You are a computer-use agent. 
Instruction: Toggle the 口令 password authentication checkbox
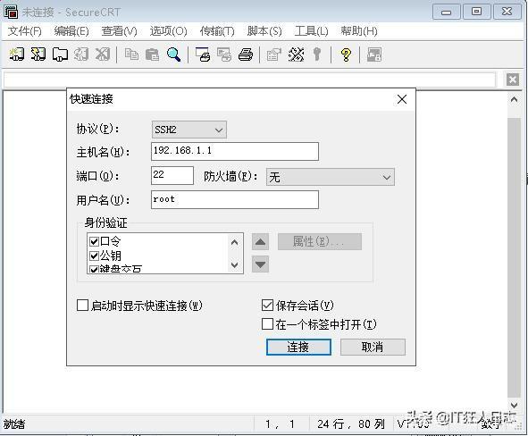pyautogui.click(x=94, y=241)
